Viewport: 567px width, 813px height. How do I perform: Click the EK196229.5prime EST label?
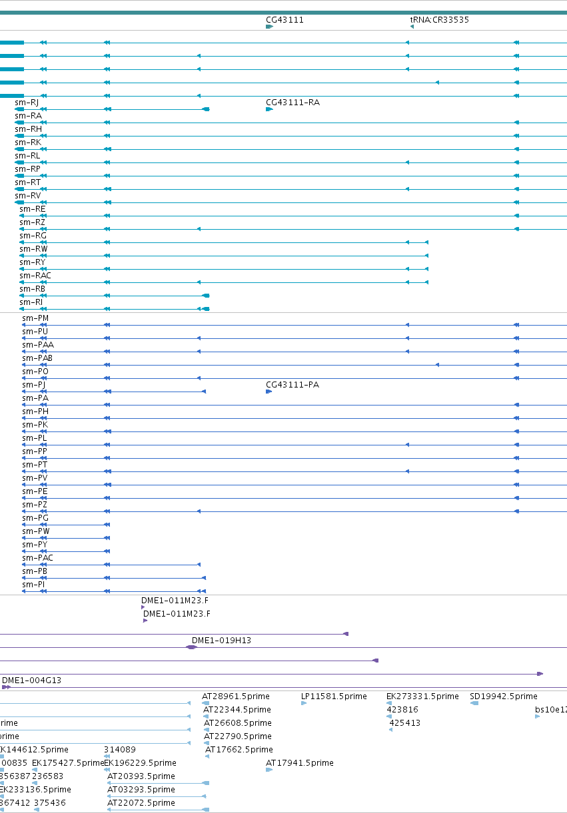pyautogui.click(x=140, y=763)
